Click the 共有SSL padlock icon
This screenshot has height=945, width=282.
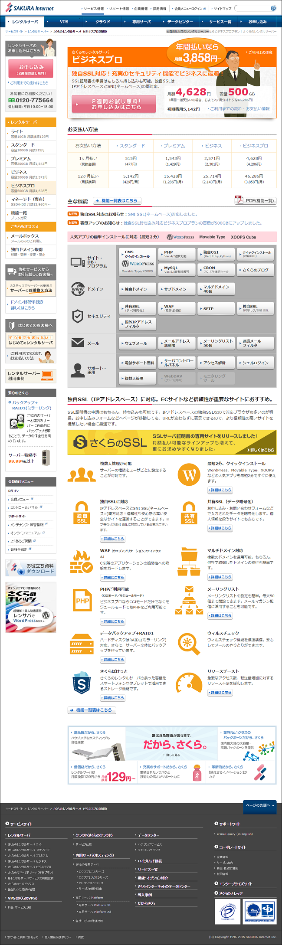click(x=189, y=513)
